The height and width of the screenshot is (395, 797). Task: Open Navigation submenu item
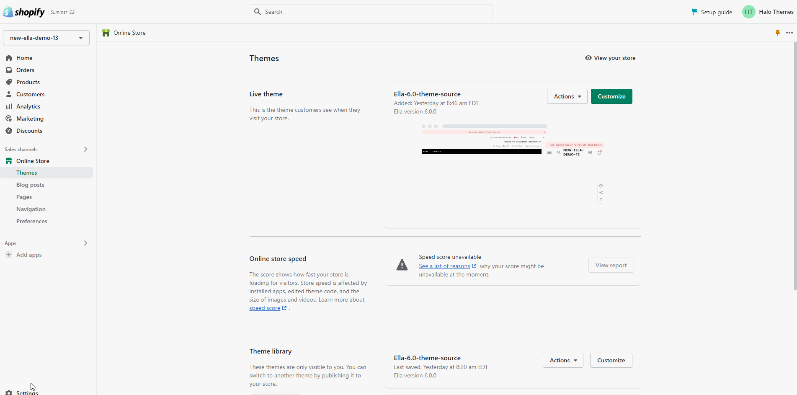pyautogui.click(x=31, y=209)
